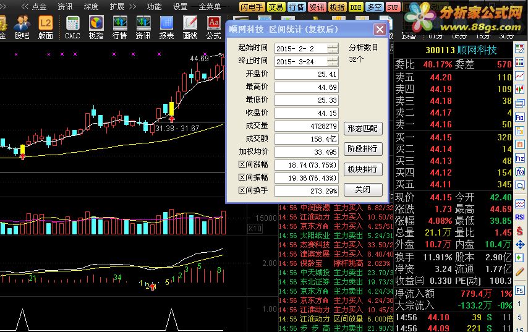
Task: Click the 买一 price 44.15
Action: pos(441,137)
